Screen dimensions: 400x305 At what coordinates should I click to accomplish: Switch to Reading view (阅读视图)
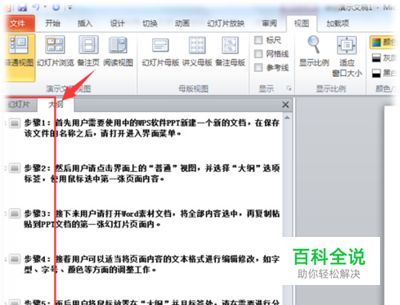pos(118,51)
